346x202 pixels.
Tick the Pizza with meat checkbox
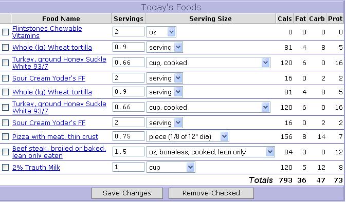5,137
